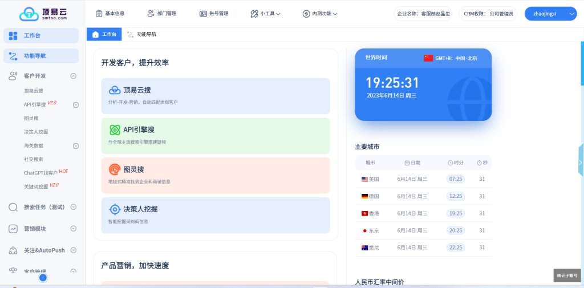Click the right edge panel collapse handle

click(x=581, y=160)
